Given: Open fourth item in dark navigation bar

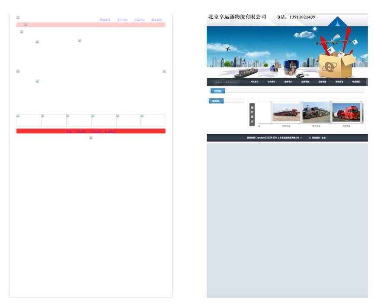Looking at the screenshot, I should coord(305,82).
